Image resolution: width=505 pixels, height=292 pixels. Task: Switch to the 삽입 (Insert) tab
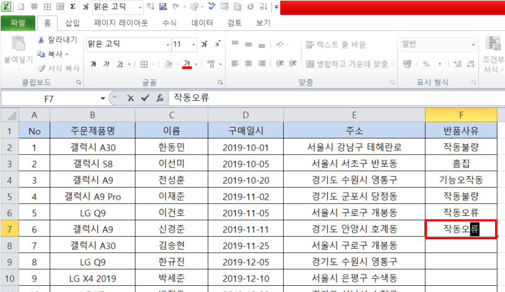point(72,23)
